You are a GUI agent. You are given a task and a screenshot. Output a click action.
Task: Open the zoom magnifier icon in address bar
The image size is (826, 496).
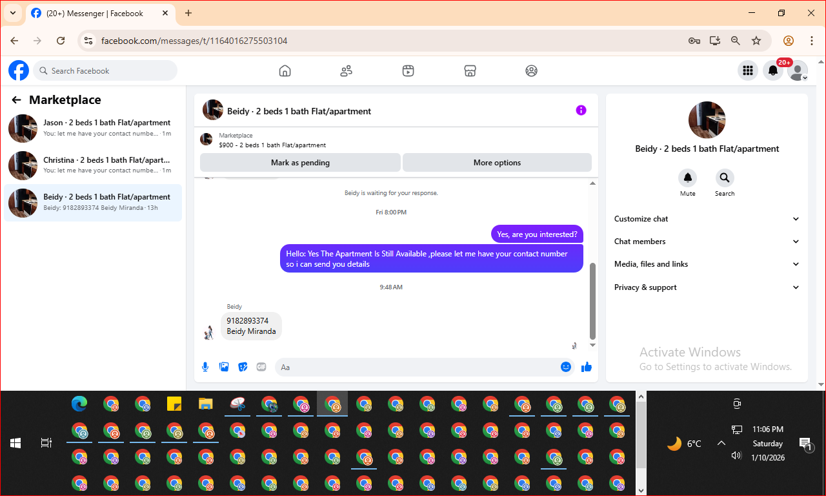(736, 41)
